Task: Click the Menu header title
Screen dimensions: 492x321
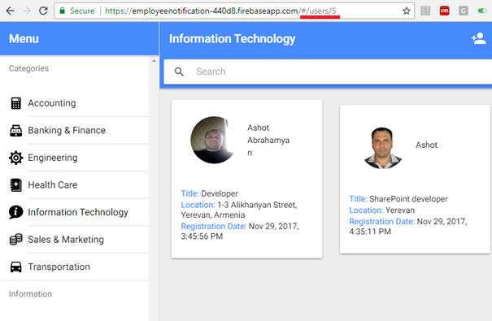Action: click(24, 38)
